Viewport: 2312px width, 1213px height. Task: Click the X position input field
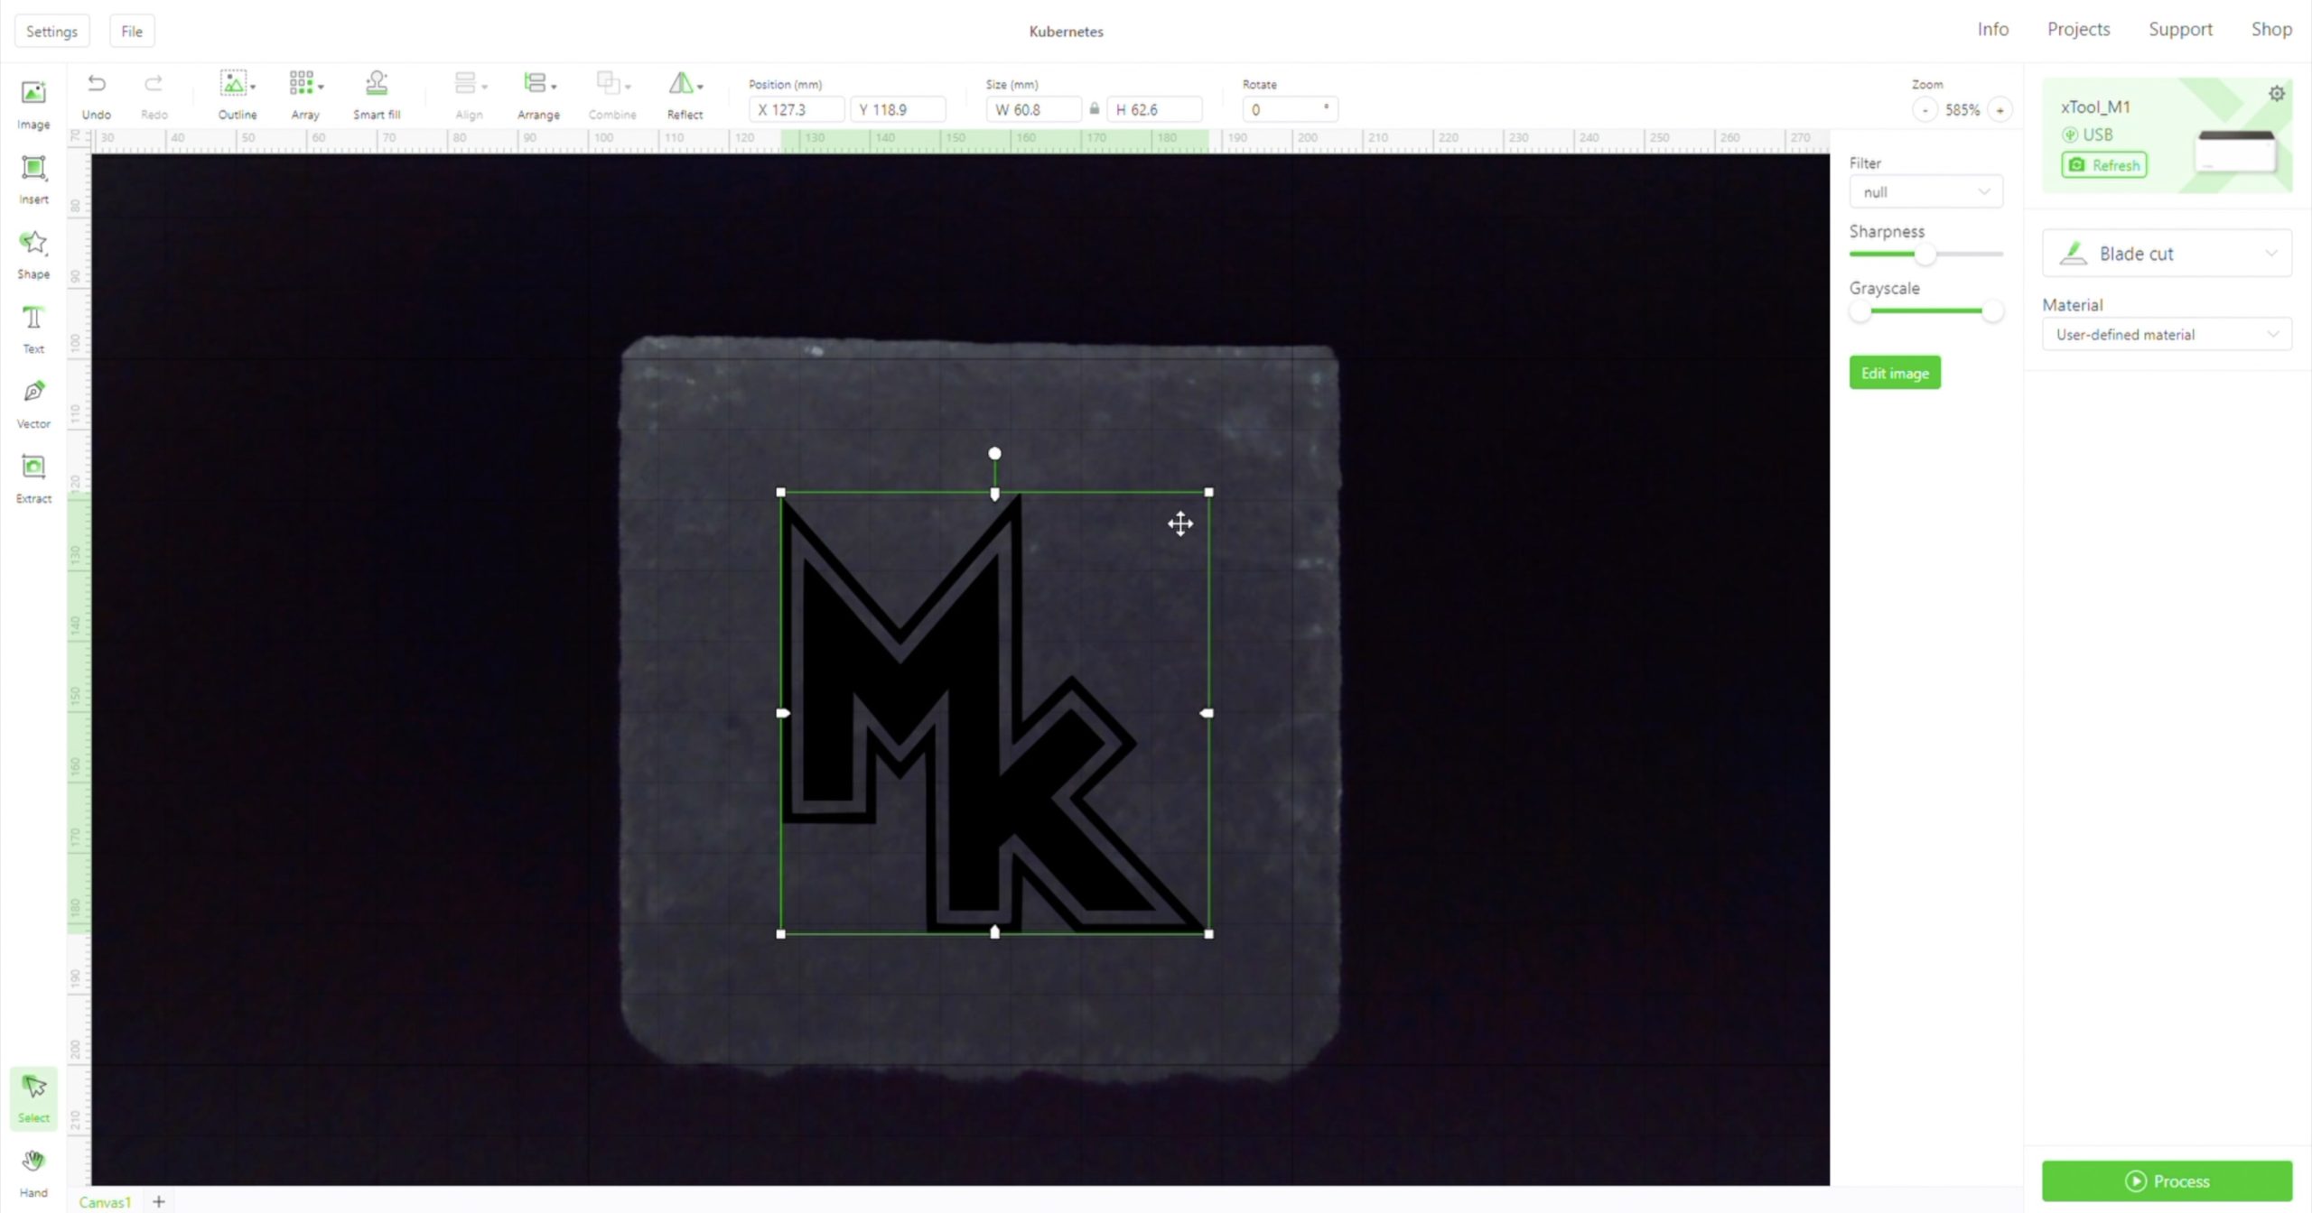click(797, 110)
